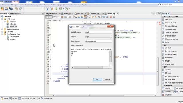Expand the Libraries node

(x=2, y=32)
